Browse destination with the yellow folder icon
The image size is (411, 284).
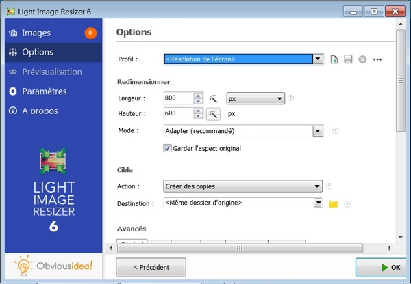point(334,203)
